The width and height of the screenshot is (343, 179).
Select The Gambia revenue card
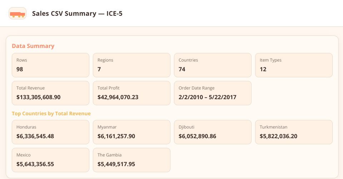[x=131, y=160]
